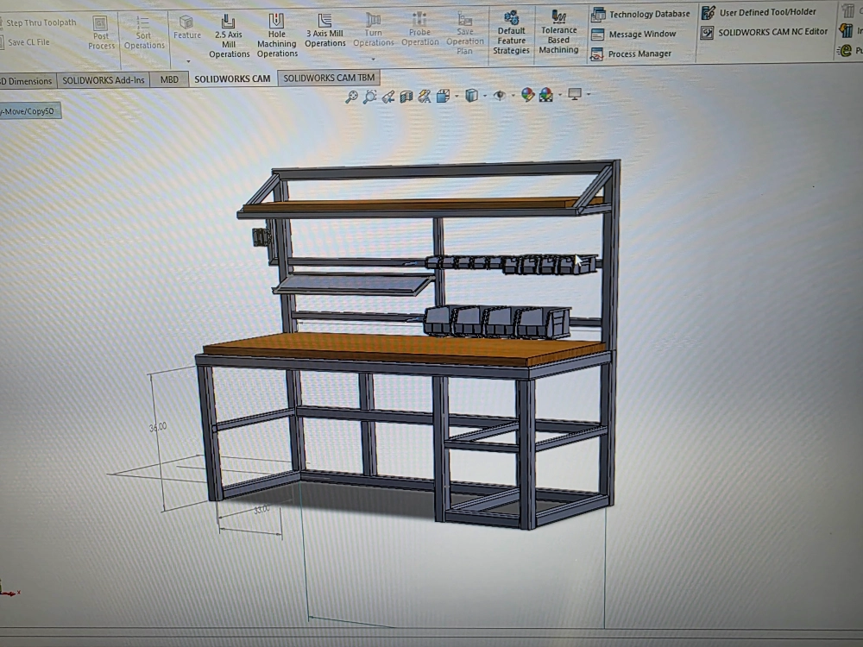The image size is (863, 647).
Task: Click the 2.5 Axis Mill Operations button
Action: click(229, 35)
